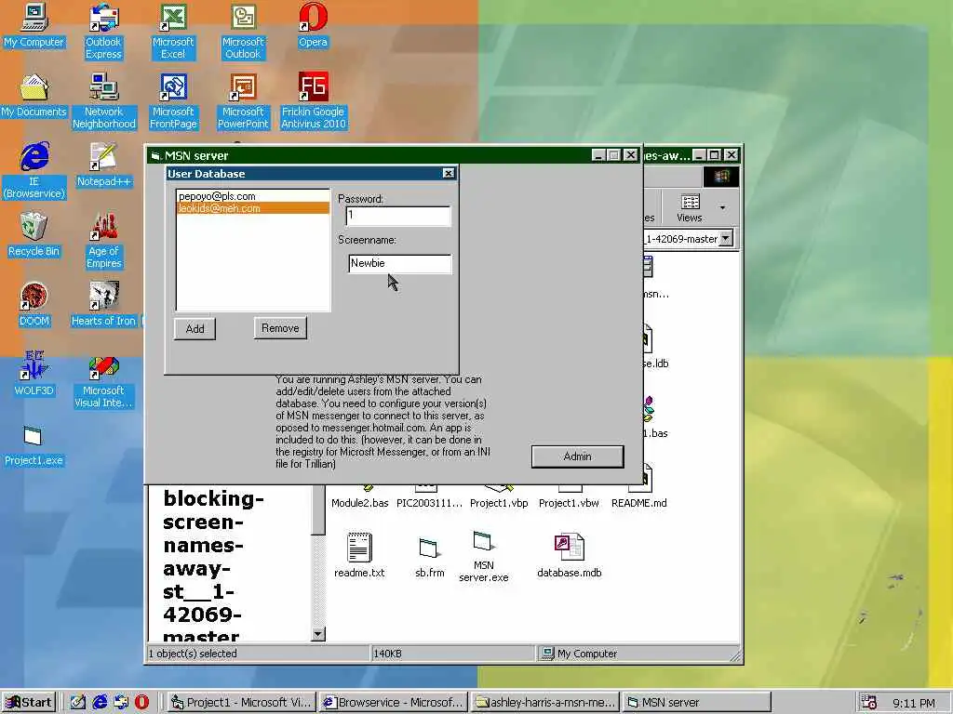This screenshot has height=714, width=953.
Task: Click into the Password field
Action: [x=398, y=216]
